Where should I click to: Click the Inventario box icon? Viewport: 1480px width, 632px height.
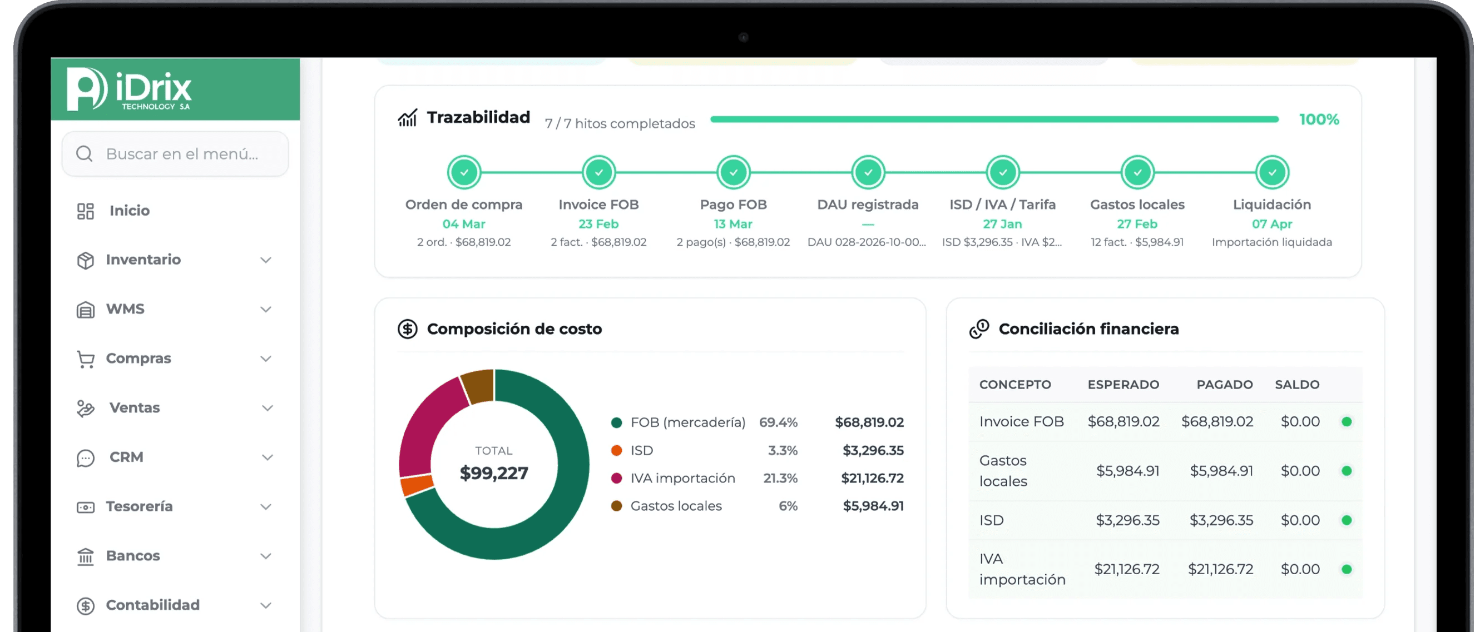(86, 261)
